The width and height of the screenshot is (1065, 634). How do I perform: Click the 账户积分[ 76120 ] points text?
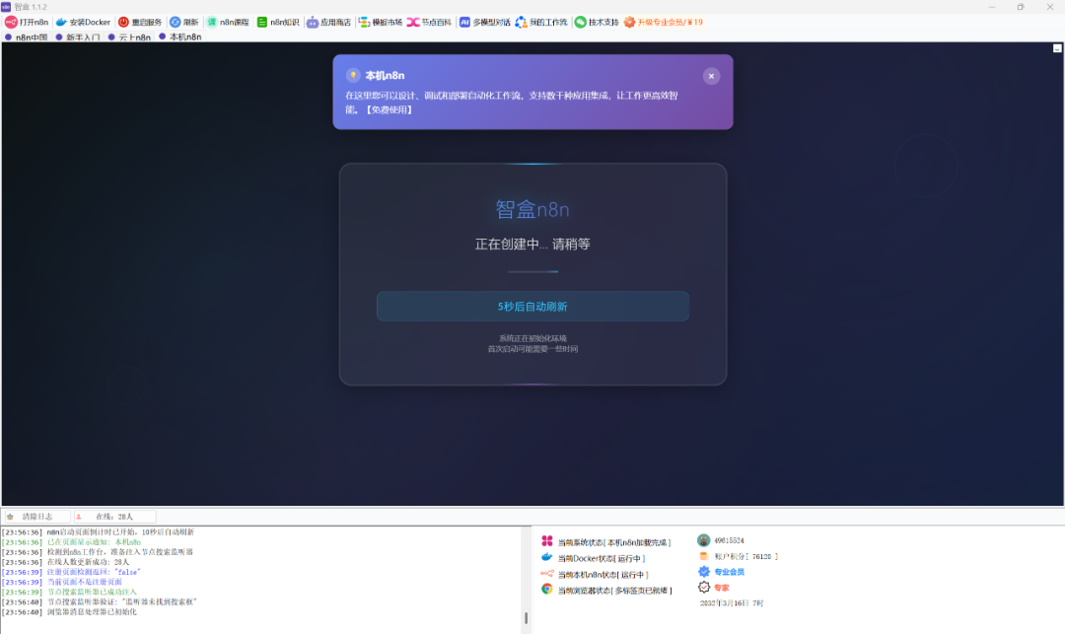tap(745, 556)
